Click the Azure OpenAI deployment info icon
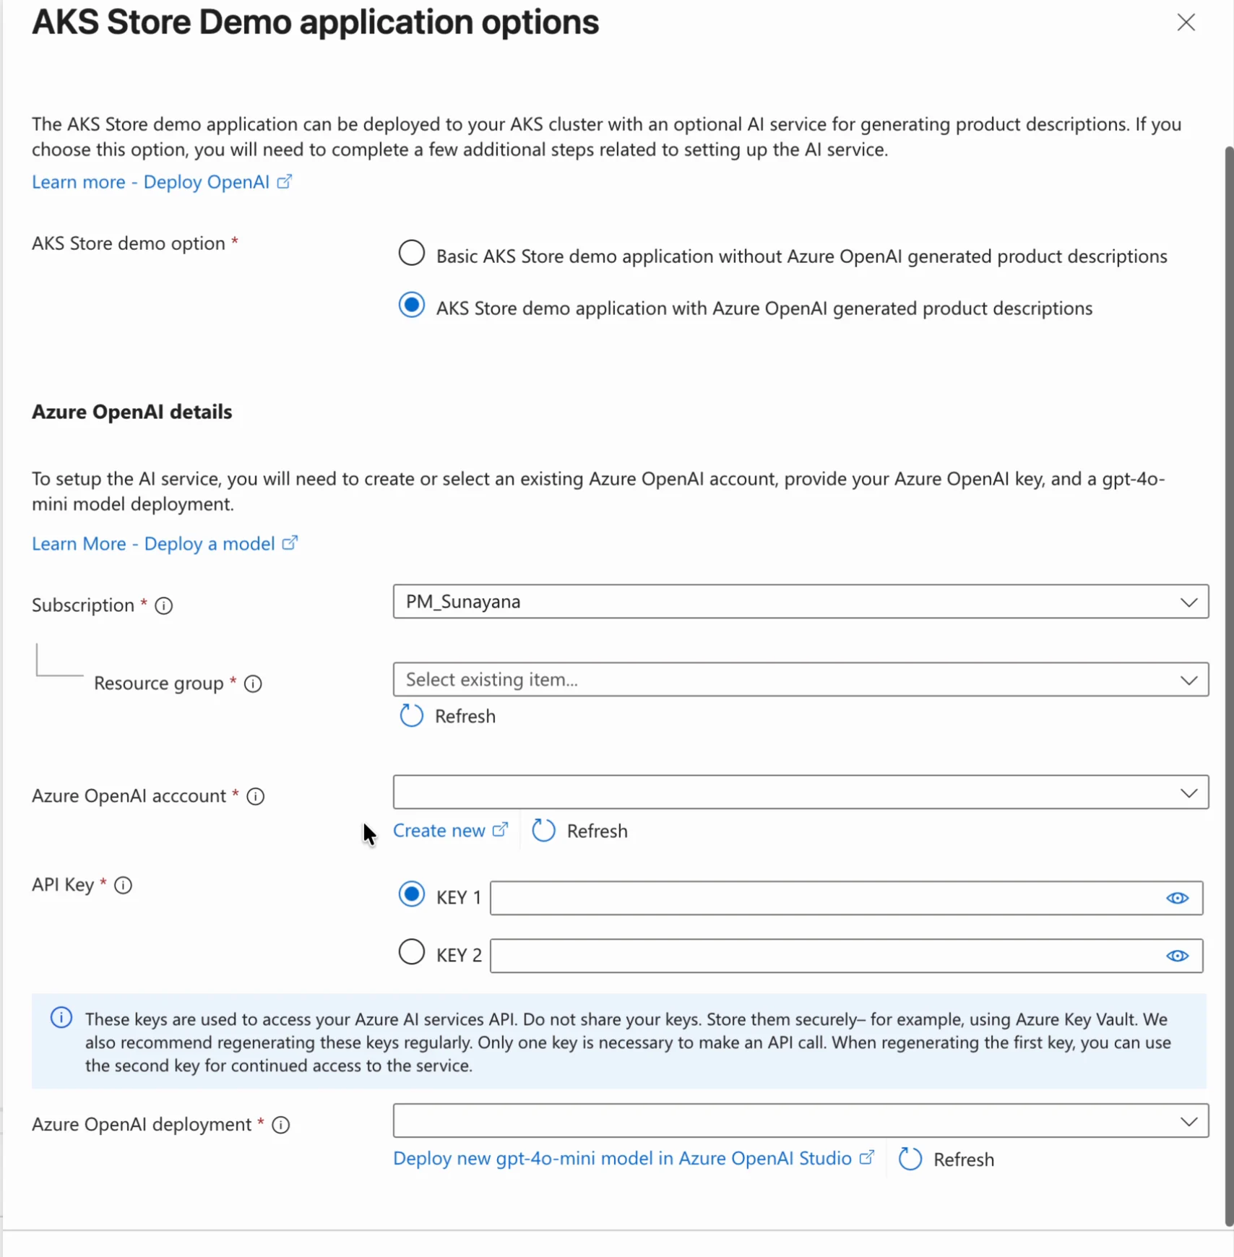Image resolution: width=1234 pixels, height=1257 pixels. tap(281, 1126)
